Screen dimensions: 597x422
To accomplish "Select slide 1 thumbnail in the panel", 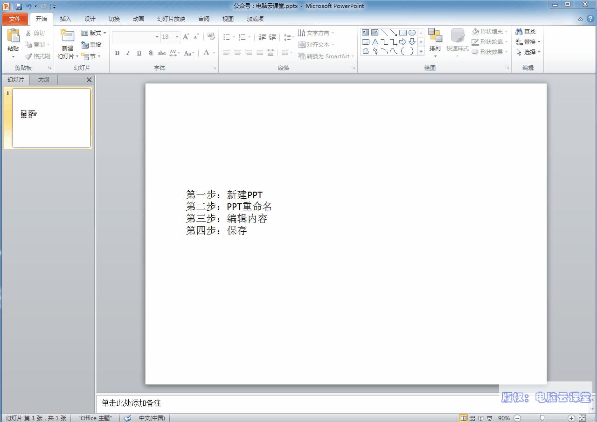I will tap(51, 118).
